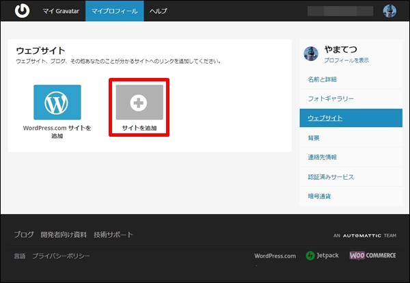Click the blurred account name field
The height and width of the screenshot is (283, 410).
click(x=340, y=11)
